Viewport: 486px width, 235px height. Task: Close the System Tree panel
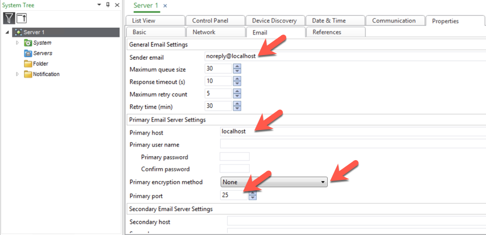click(117, 5)
